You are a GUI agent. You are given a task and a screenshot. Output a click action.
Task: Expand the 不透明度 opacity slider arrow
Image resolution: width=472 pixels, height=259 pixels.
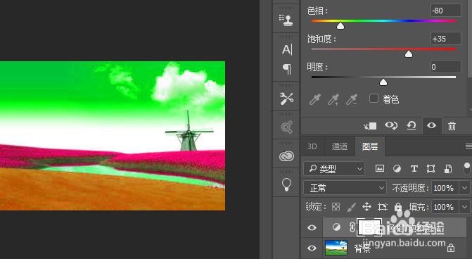pyautogui.click(x=464, y=188)
